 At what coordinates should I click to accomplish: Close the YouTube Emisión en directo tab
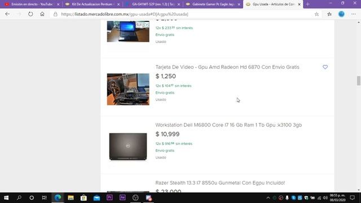(58, 4)
